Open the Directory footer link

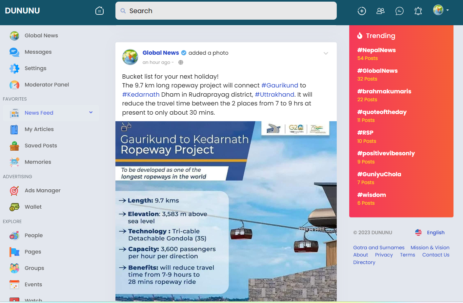(364, 262)
